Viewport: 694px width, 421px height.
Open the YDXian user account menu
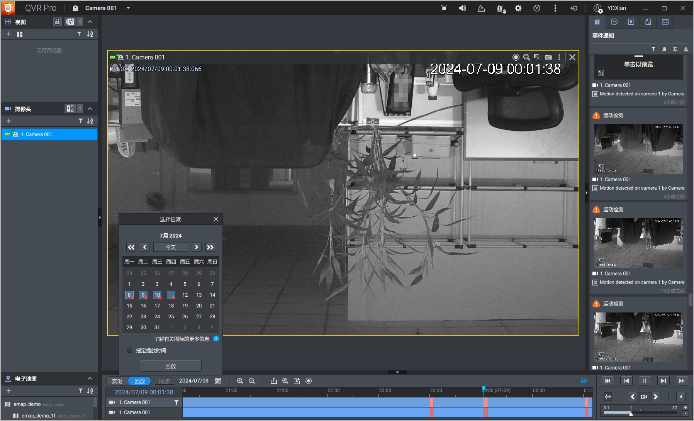[610, 8]
